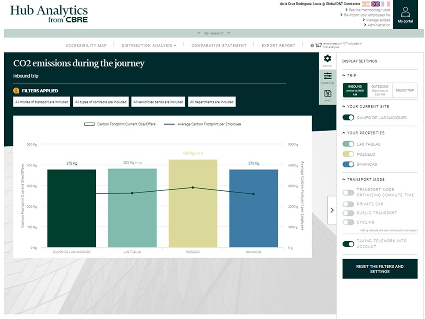Enable the Private Car transport mode
This screenshot has width=425, height=319.
click(x=348, y=204)
